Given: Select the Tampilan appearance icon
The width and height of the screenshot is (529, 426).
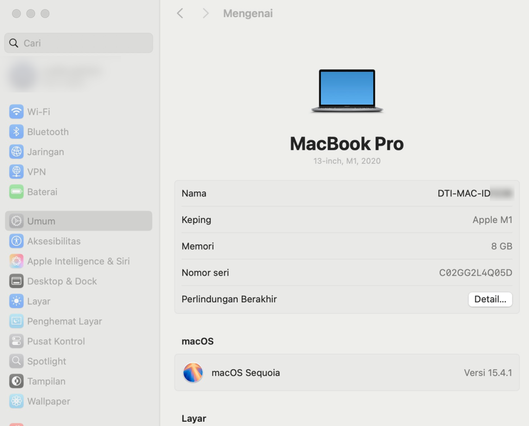Looking at the screenshot, I should [x=16, y=381].
